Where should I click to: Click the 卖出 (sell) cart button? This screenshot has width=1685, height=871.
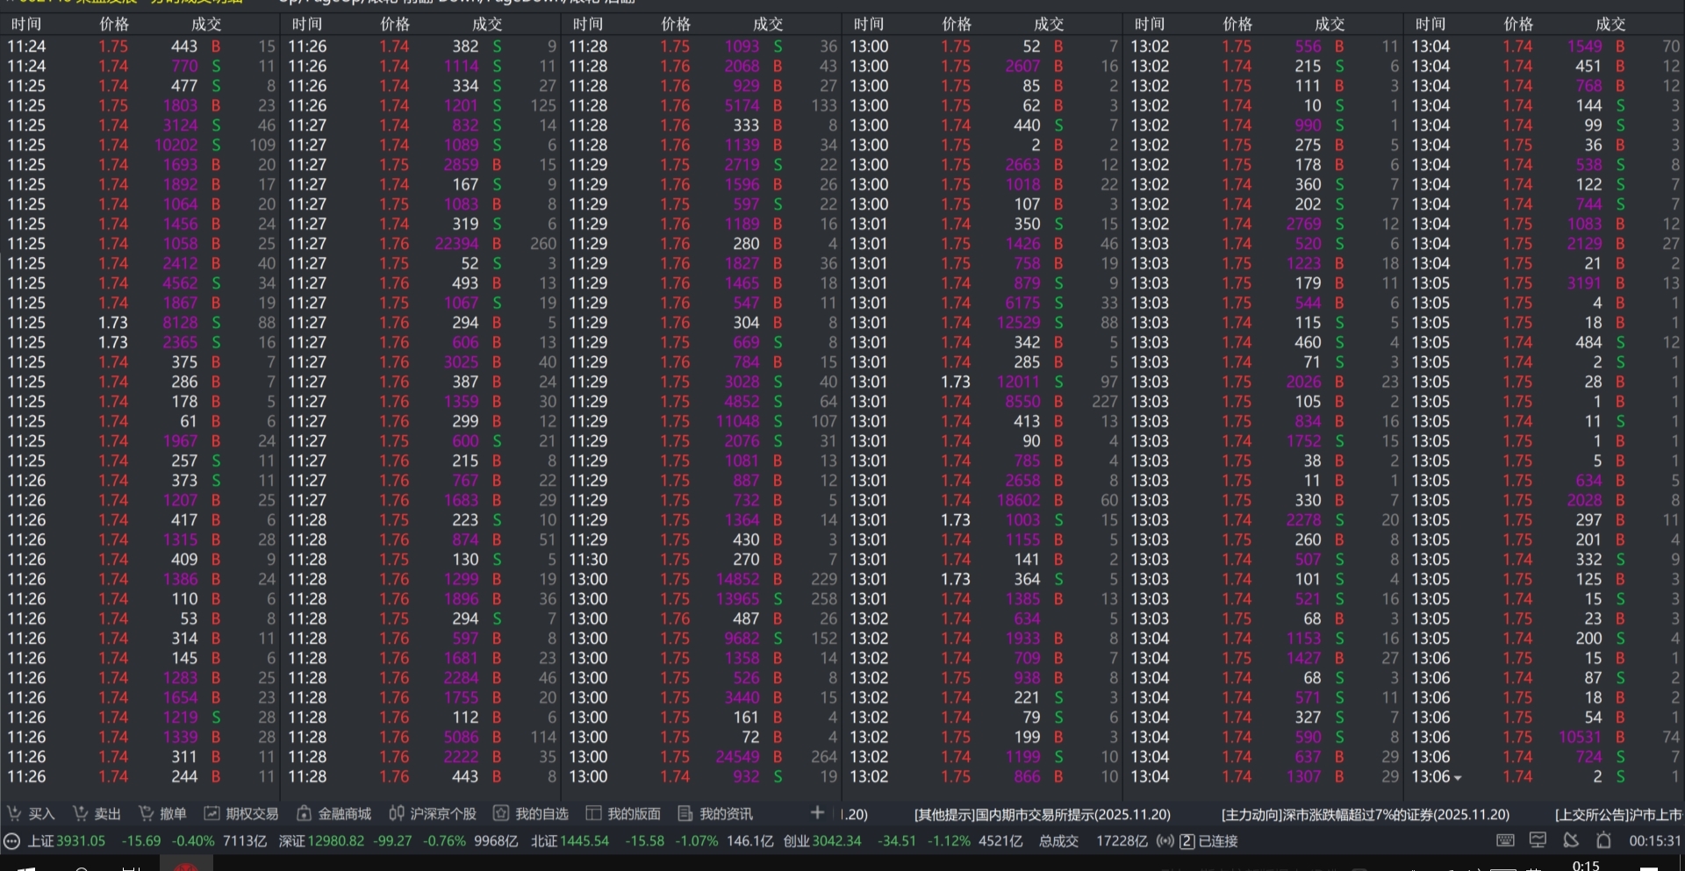point(97,814)
